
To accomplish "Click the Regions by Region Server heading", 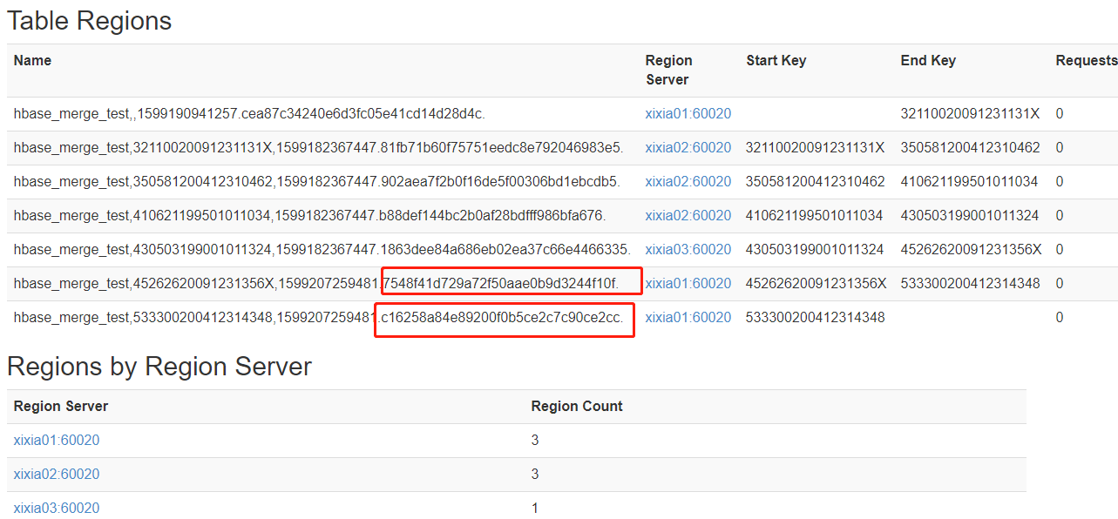I will point(159,367).
